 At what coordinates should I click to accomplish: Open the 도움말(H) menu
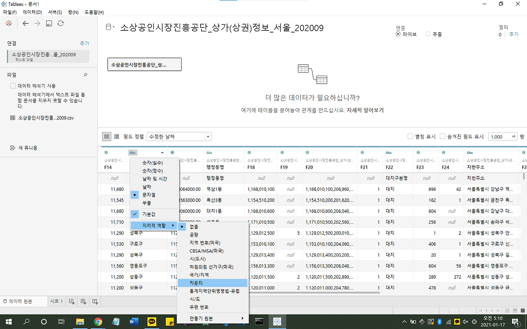pyautogui.click(x=94, y=12)
